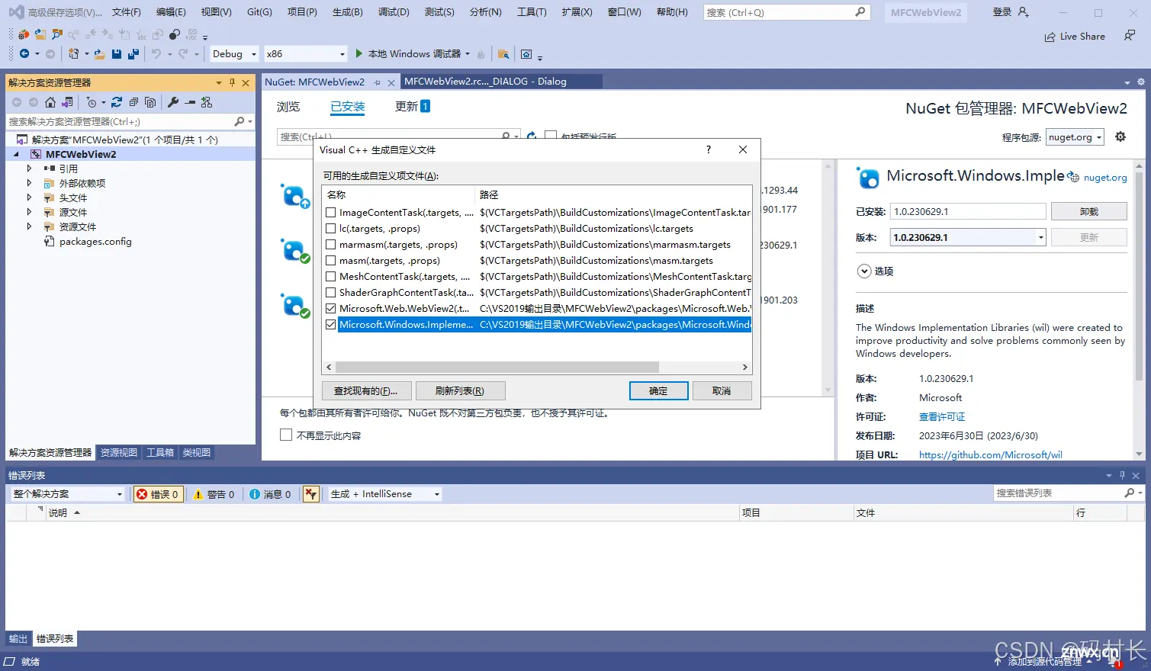Image resolution: width=1151 pixels, height=671 pixels.
Task: Open the 文件(F) menu
Action: 127,12
